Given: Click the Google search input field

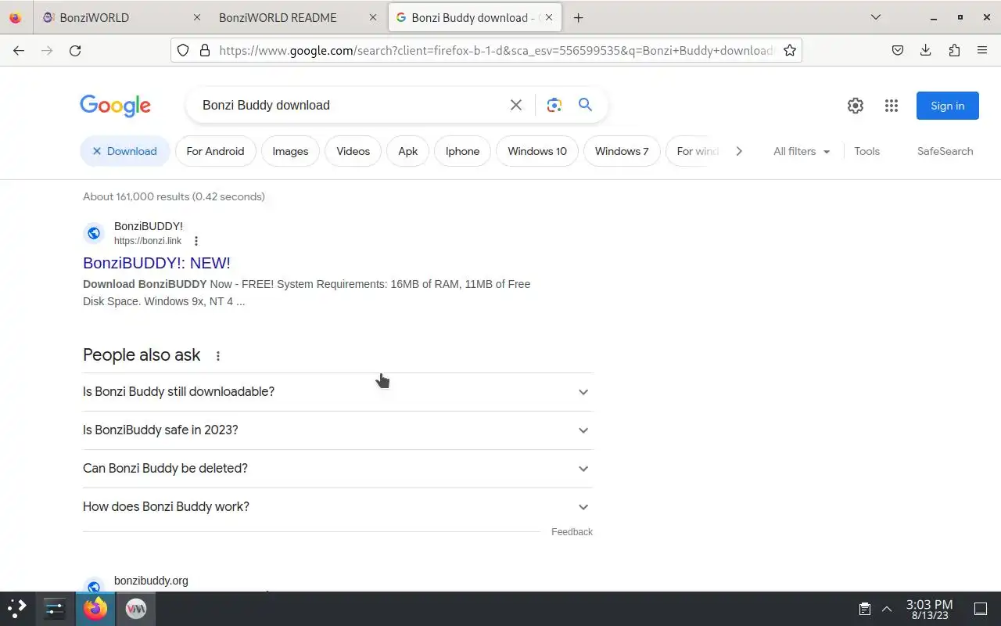Looking at the screenshot, I should coord(348,105).
